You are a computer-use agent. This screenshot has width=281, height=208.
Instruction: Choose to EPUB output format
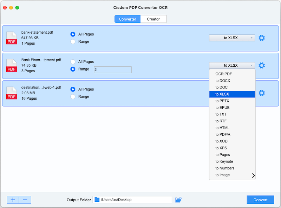(232, 108)
